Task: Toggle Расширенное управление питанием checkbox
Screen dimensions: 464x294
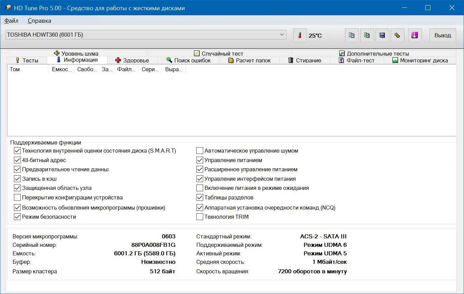Action: point(200,169)
